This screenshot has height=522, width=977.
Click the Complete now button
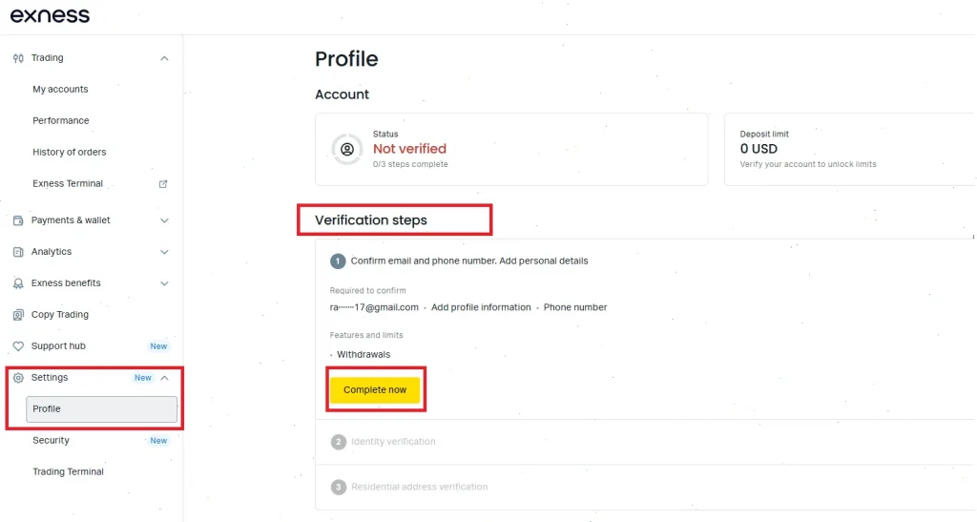pos(375,390)
